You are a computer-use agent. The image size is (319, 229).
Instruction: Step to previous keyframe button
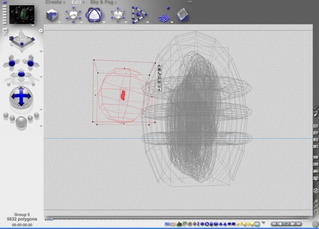(x=280, y=224)
